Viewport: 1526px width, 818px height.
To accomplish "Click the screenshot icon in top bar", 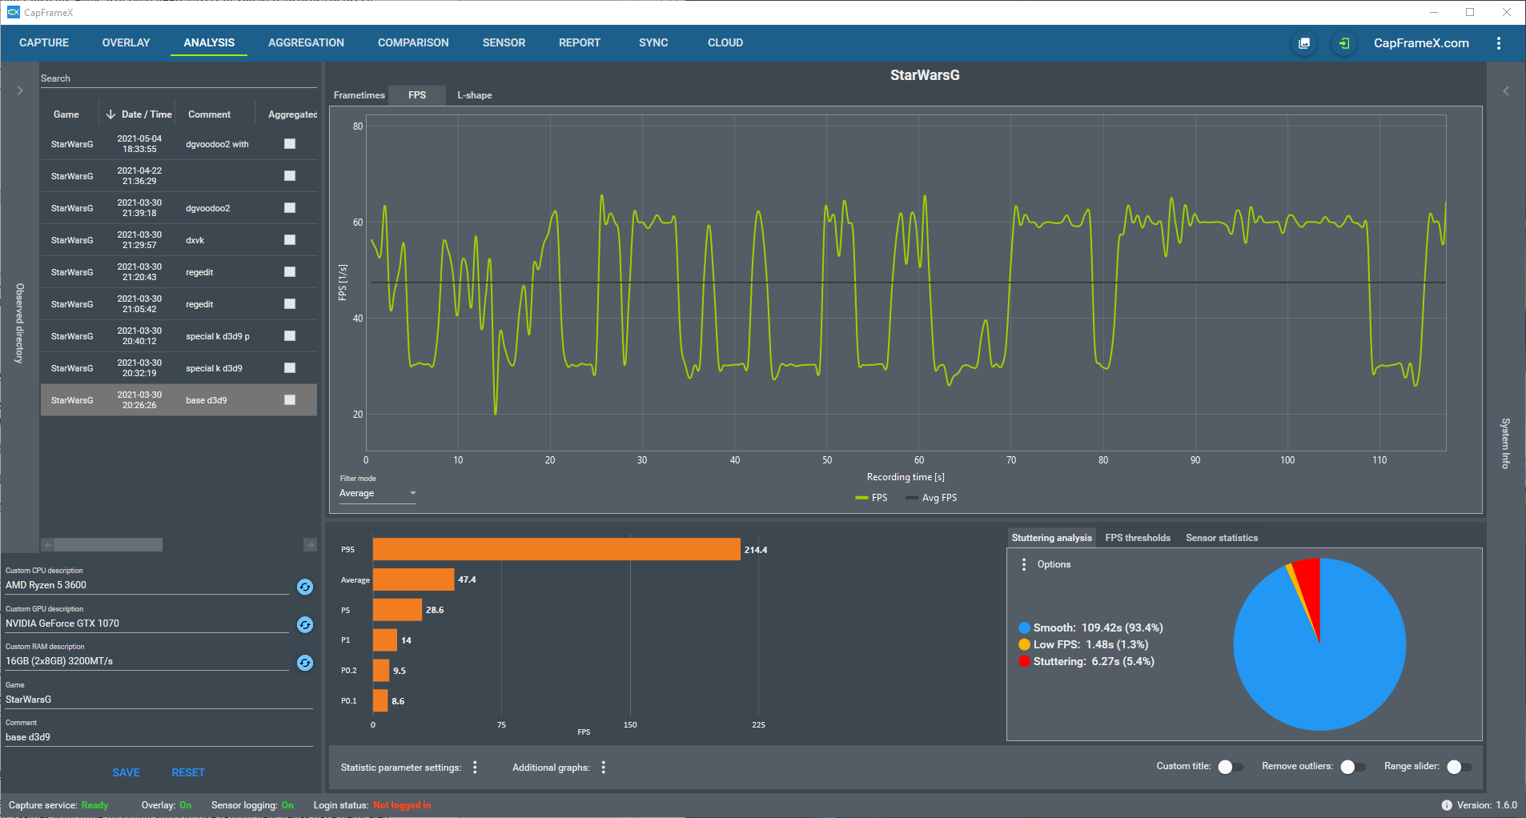I will (1304, 43).
